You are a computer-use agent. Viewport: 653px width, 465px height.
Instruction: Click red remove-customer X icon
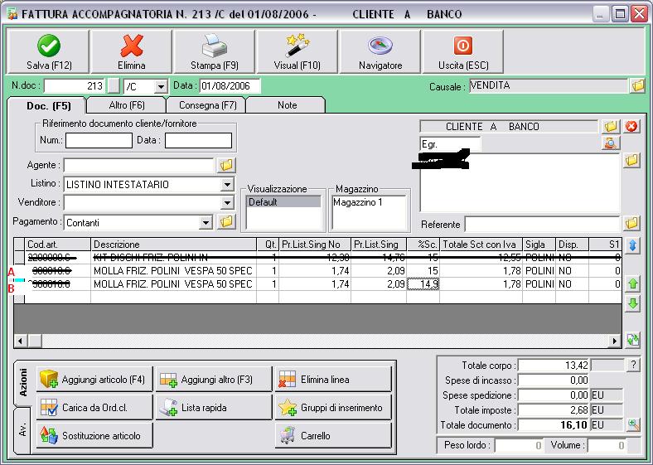click(631, 127)
